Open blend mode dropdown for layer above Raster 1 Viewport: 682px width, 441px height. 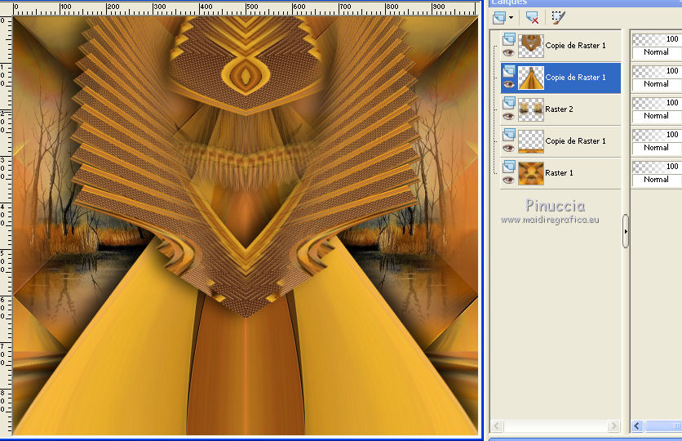pyautogui.click(x=657, y=148)
